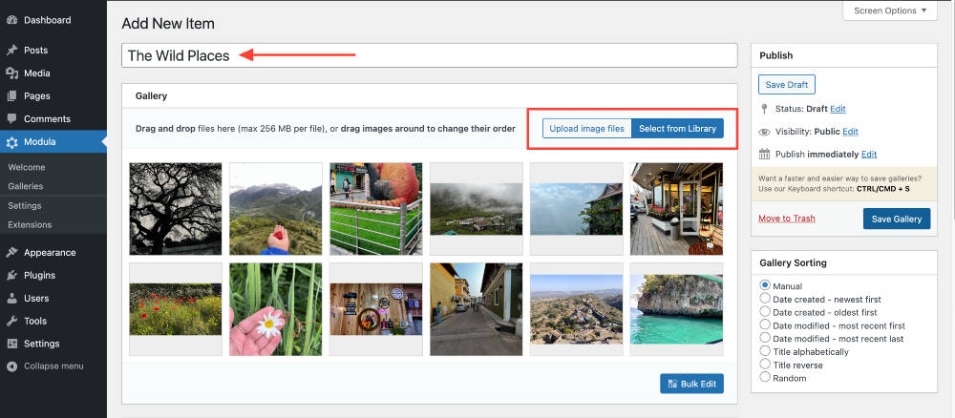Click the Posts pushpin icon
This screenshot has height=418, width=955.
tap(11, 50)
